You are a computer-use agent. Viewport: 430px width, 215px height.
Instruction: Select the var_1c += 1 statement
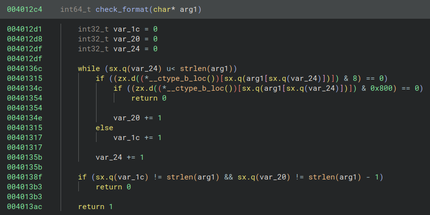tap(137, 138)
